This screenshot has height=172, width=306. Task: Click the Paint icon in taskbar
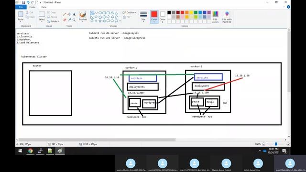pyautogui.click(x=60, y=151)
